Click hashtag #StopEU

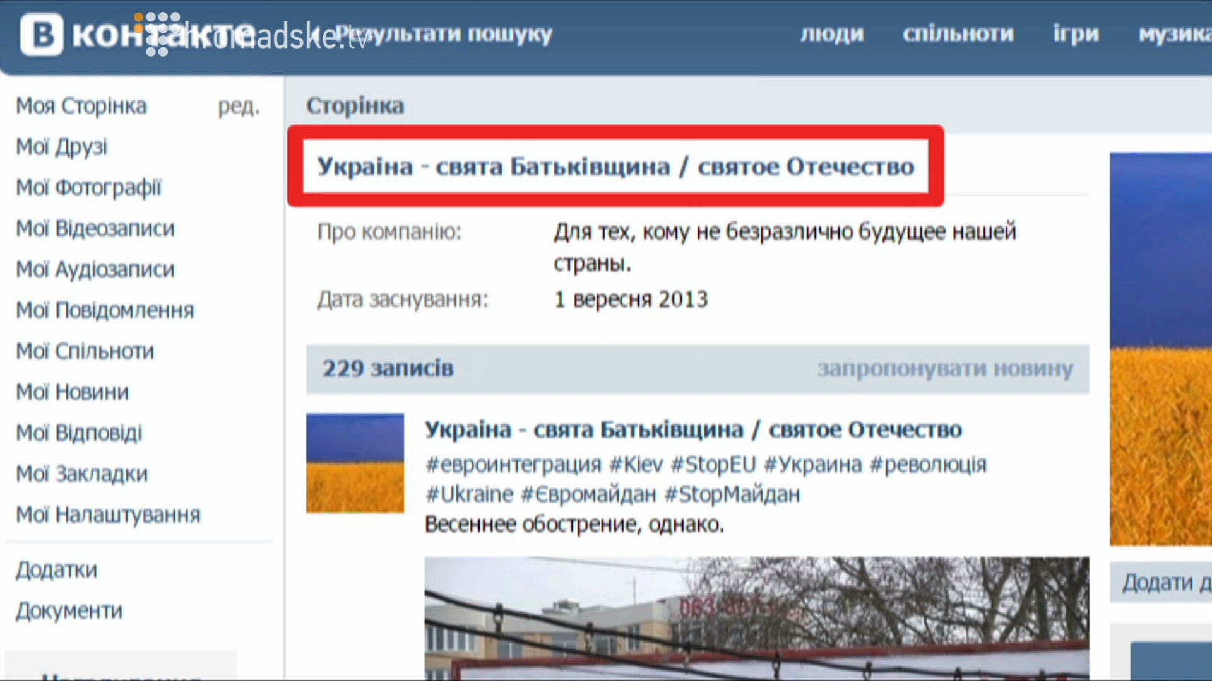713,465
